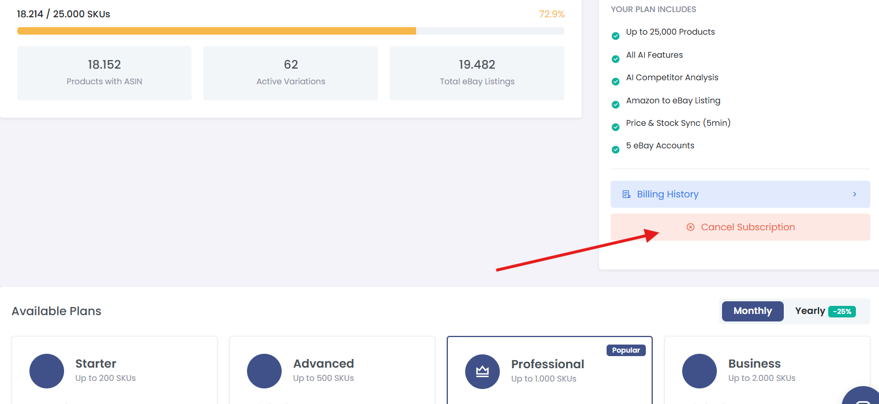The image size is (879, 404).
Task: Click the Billing History chevron arrow
Action: tap(855, 194)
